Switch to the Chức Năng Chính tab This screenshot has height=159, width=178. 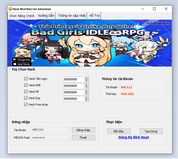click(22, 16)
